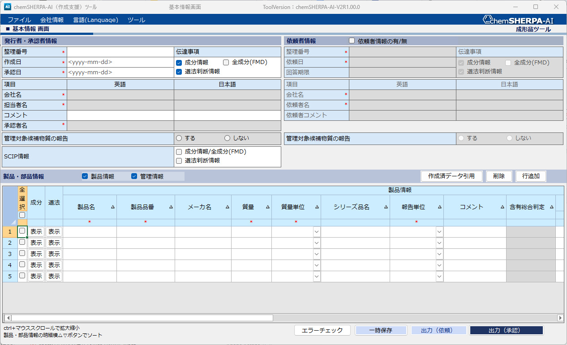Click the horizontal scrollbar's right arrow
567x345 pixels.
tap(560, 318)
